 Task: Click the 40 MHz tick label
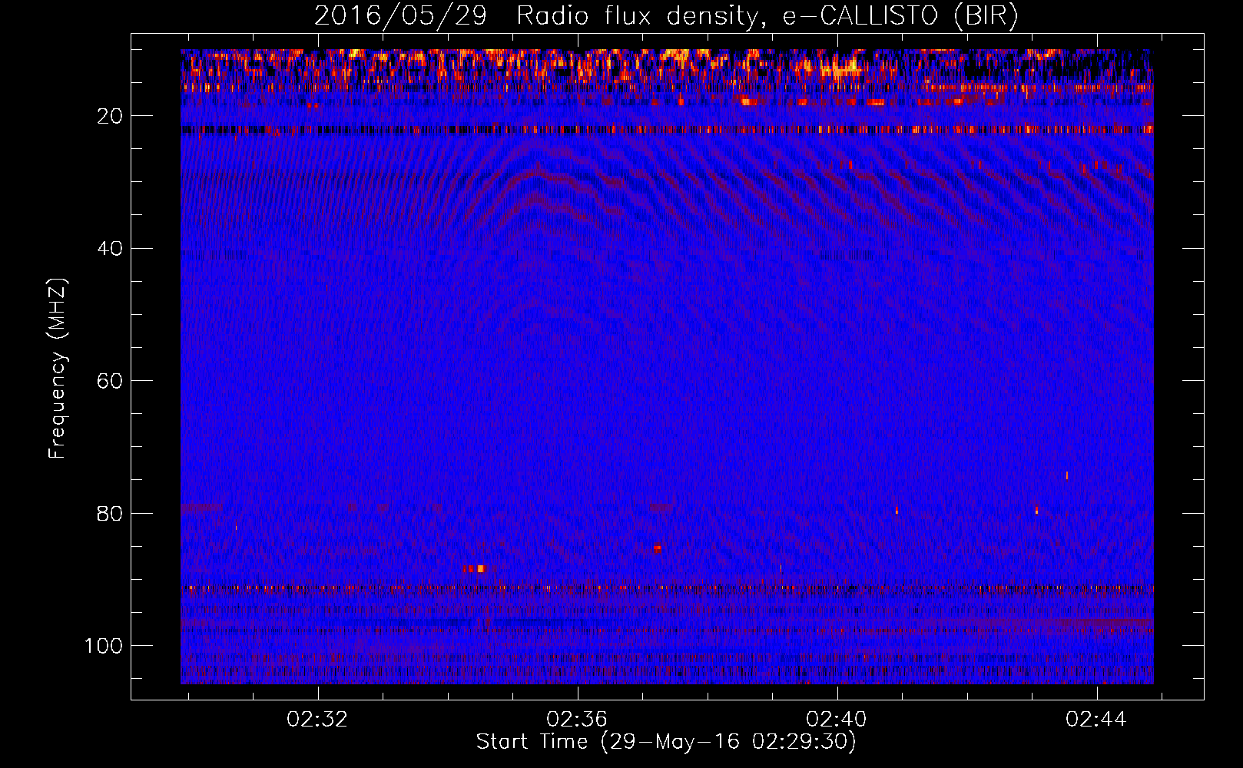tap(110, 249)
